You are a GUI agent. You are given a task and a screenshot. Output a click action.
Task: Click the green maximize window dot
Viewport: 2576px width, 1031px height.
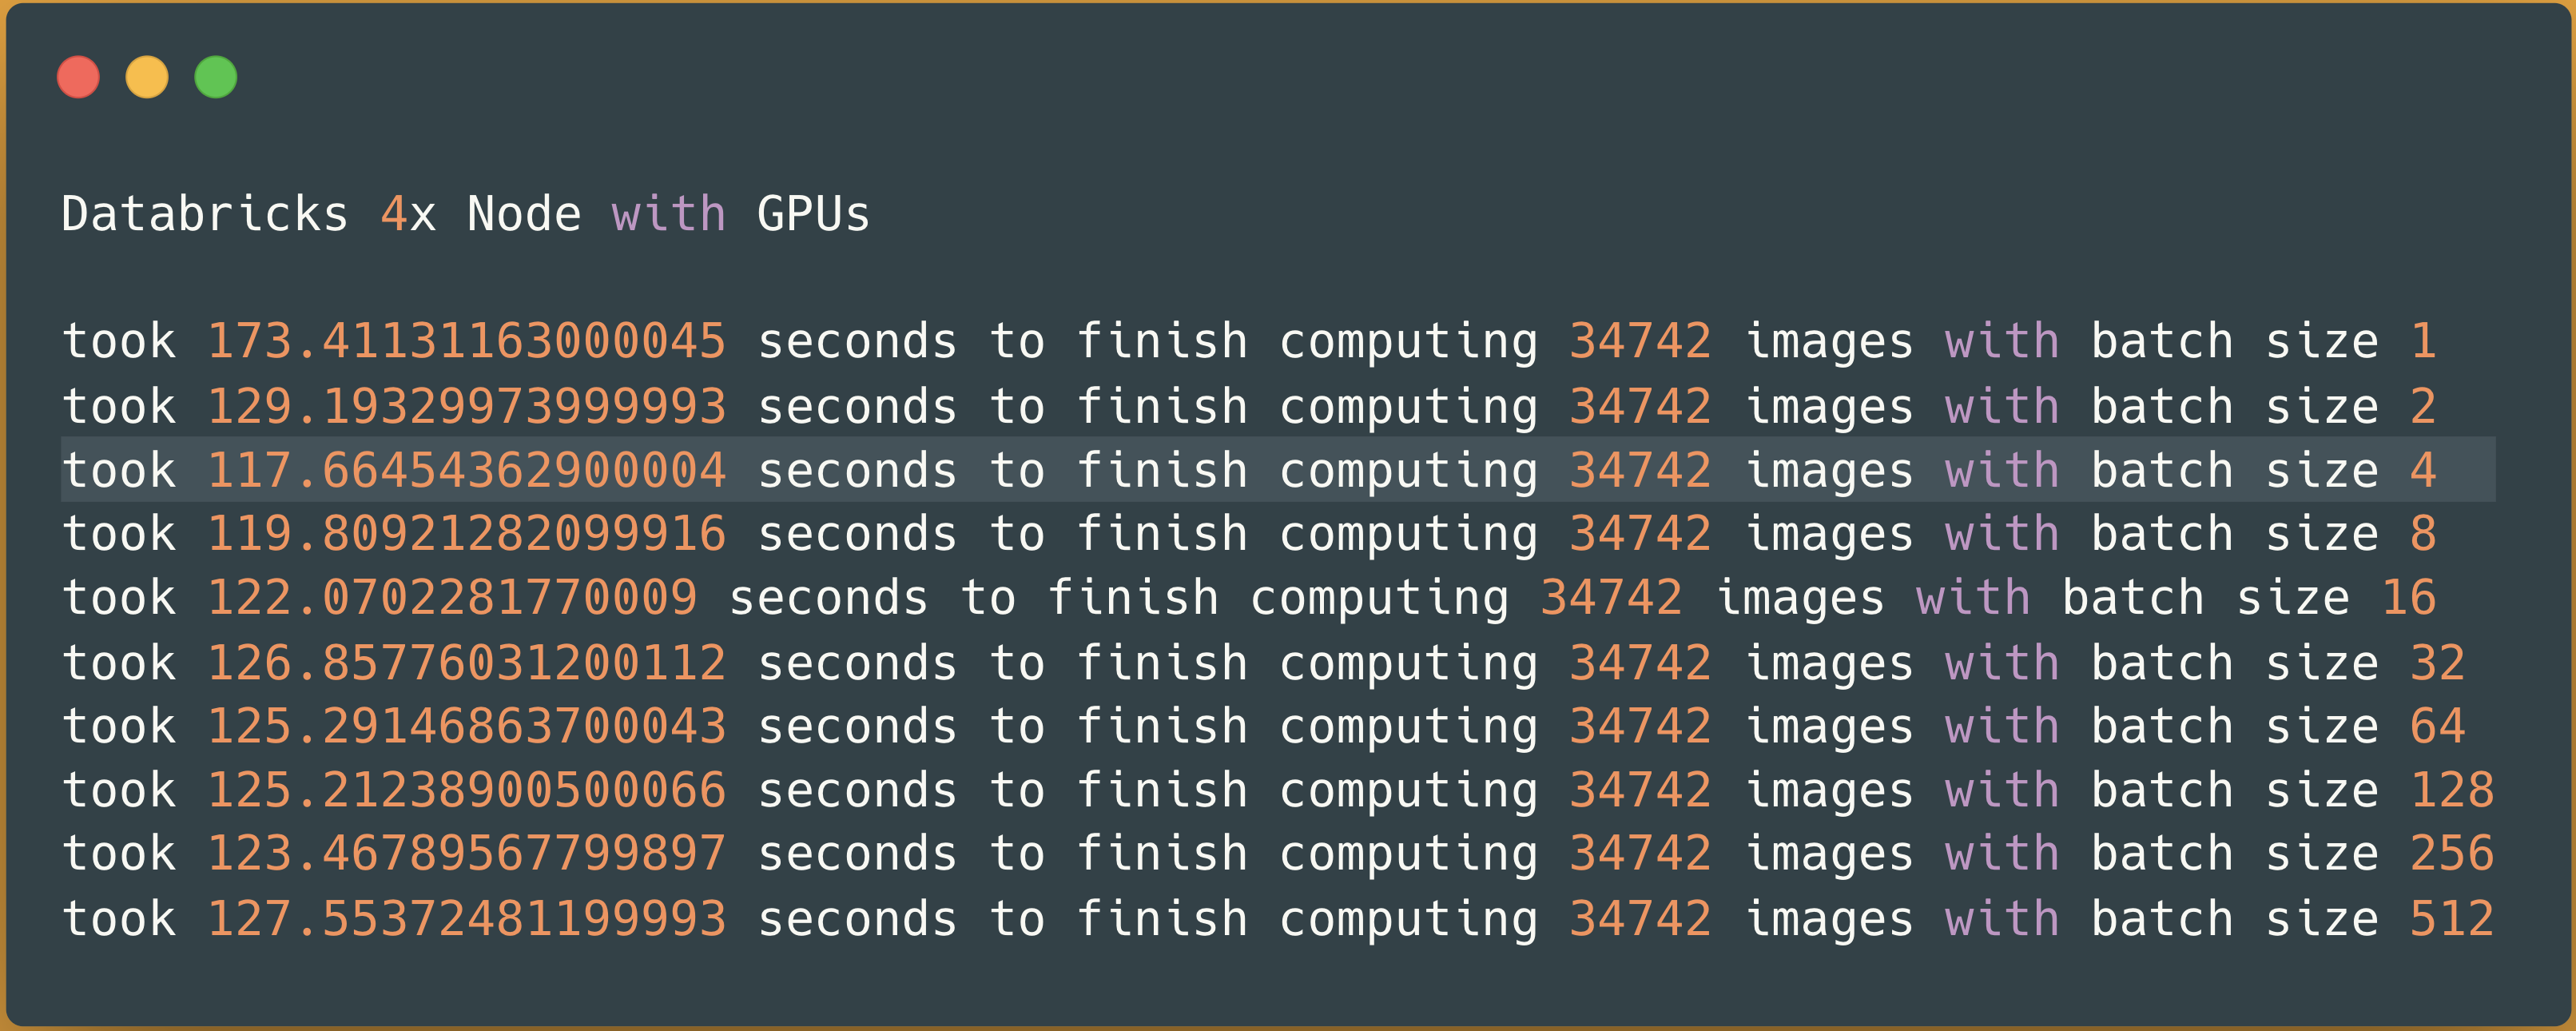point(215,77)
